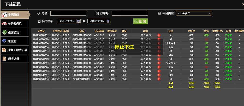Click the 总投注 column header
Image resolution: width=244 pixels, height=106 pixels.
coord(191,31)
